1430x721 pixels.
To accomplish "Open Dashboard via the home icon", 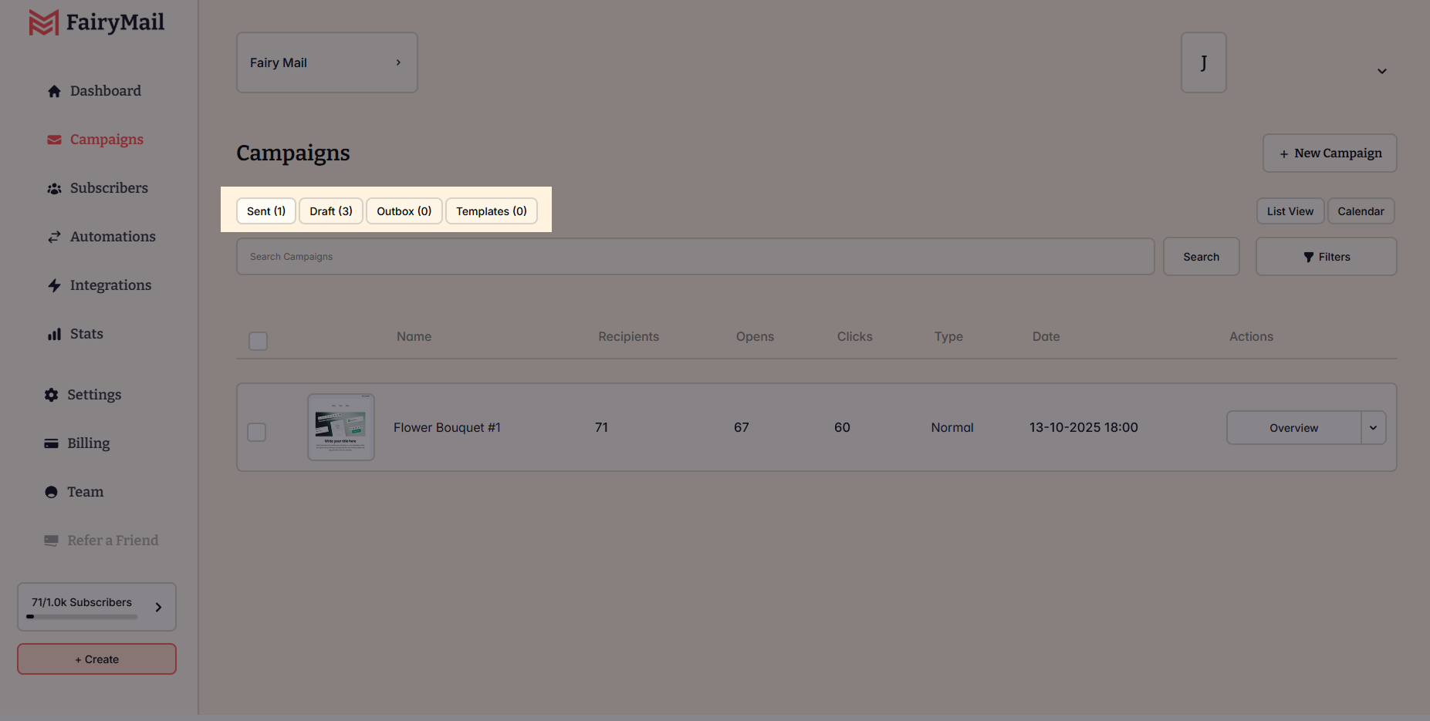I will click(x=54, y=91).
